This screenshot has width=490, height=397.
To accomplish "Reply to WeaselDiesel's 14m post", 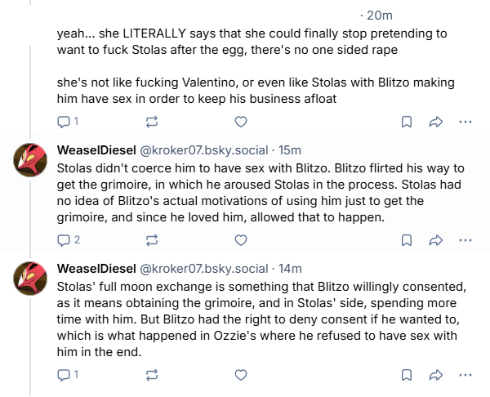I will tap(64, 375).
